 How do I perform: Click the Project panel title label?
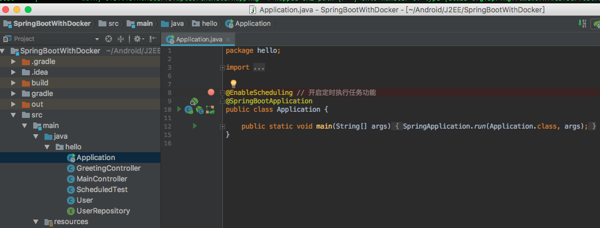pos(24,39)
